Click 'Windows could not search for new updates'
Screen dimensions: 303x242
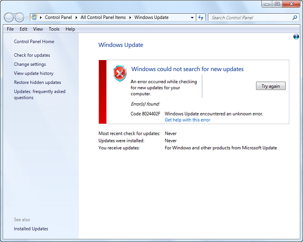tap(187, 69)
